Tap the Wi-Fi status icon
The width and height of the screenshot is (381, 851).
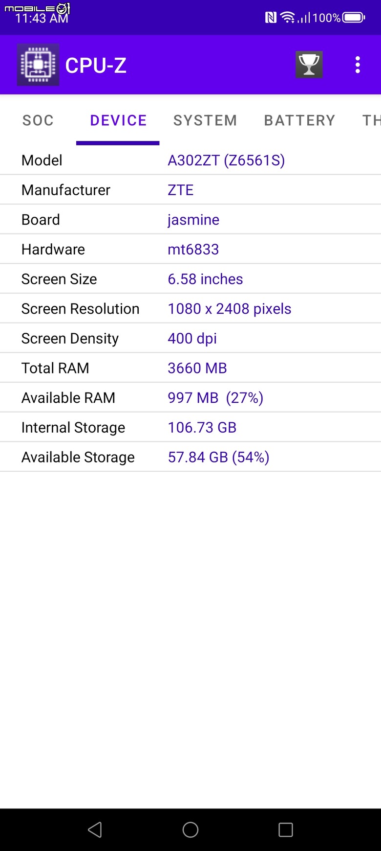pyautogui.click(x=288, y=18)
